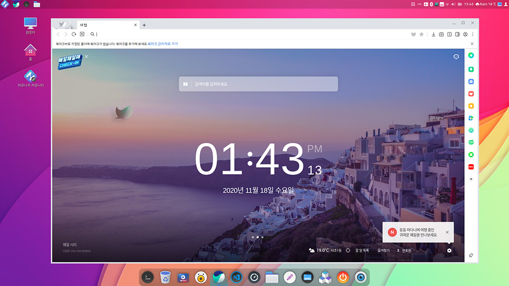
Task: Close the '새 탭' tab
Action: (135, 25)
